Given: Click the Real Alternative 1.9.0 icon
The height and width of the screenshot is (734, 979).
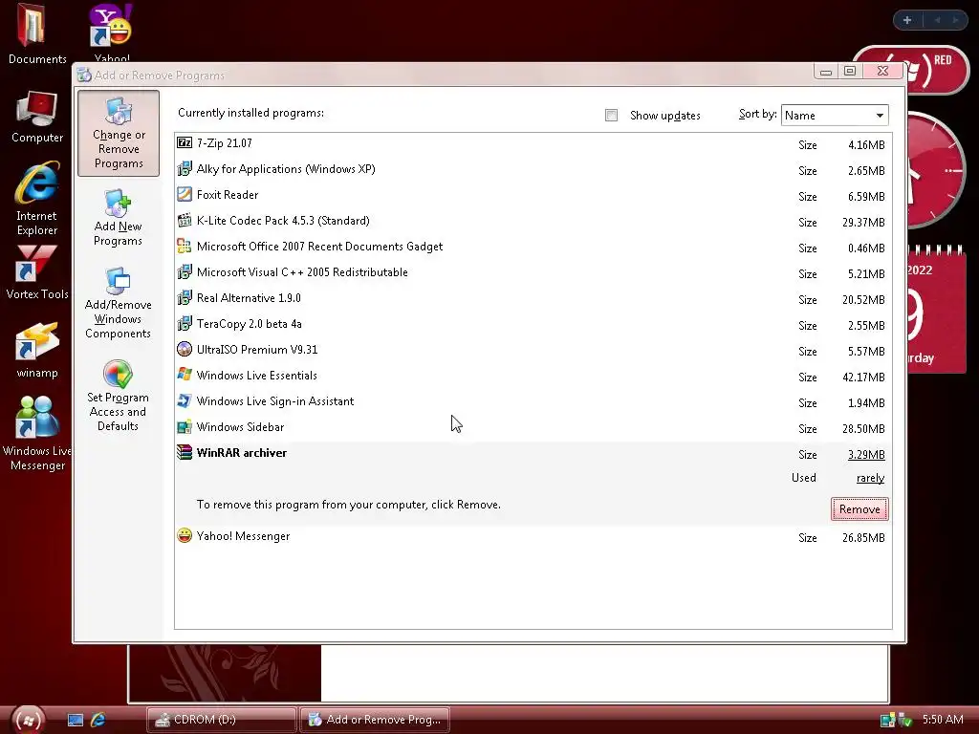Looking at the screenshot, I should [185, 298].
